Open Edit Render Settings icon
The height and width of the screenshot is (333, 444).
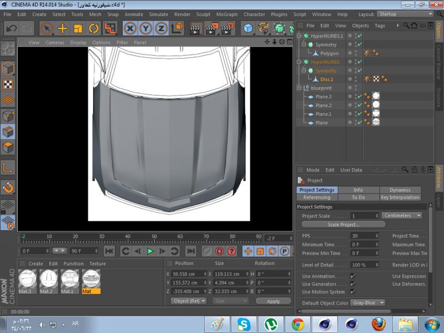[x=226, y=28]
